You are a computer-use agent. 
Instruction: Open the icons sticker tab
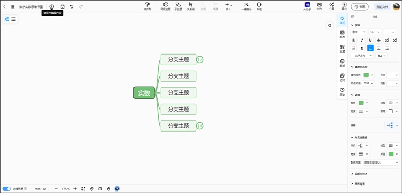pos(343,63)
